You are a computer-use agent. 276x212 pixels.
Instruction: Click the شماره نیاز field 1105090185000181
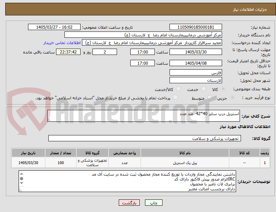click(x=195, y=27)
